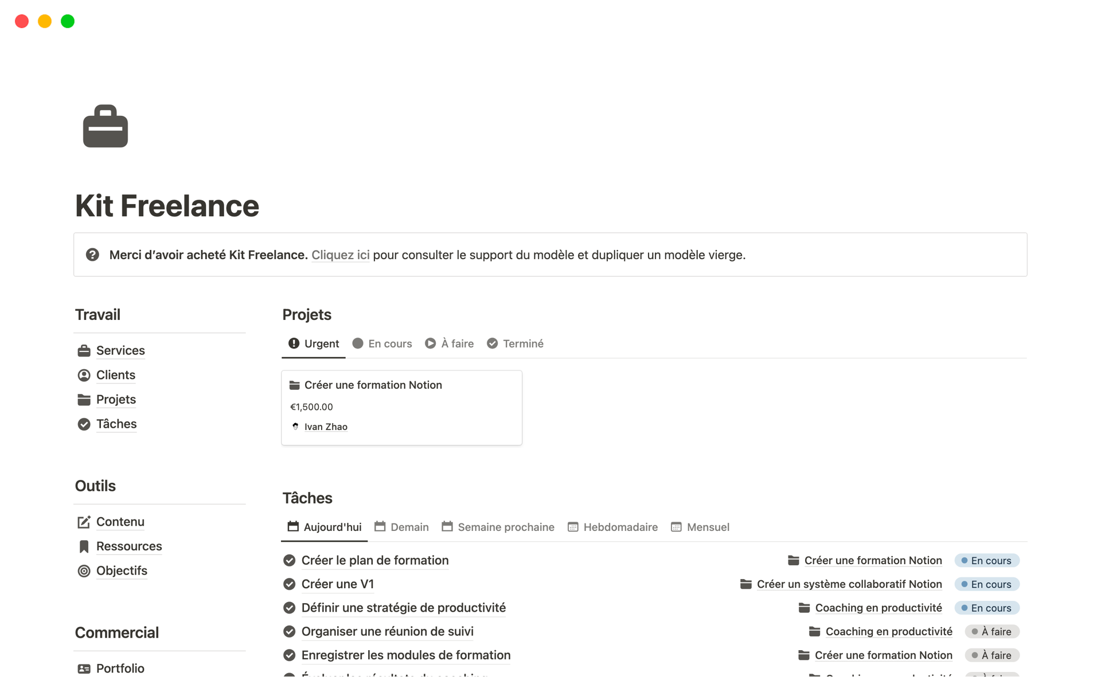Click the Objectifs target icon
The width and height of the screenshot is (1101, 688).
84,571
